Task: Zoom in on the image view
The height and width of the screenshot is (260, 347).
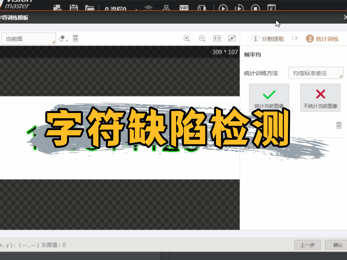Action: [x=187, y=38]
